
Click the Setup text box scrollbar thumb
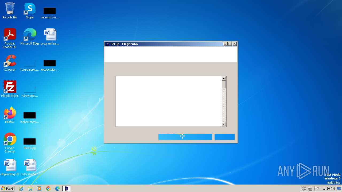224,84
